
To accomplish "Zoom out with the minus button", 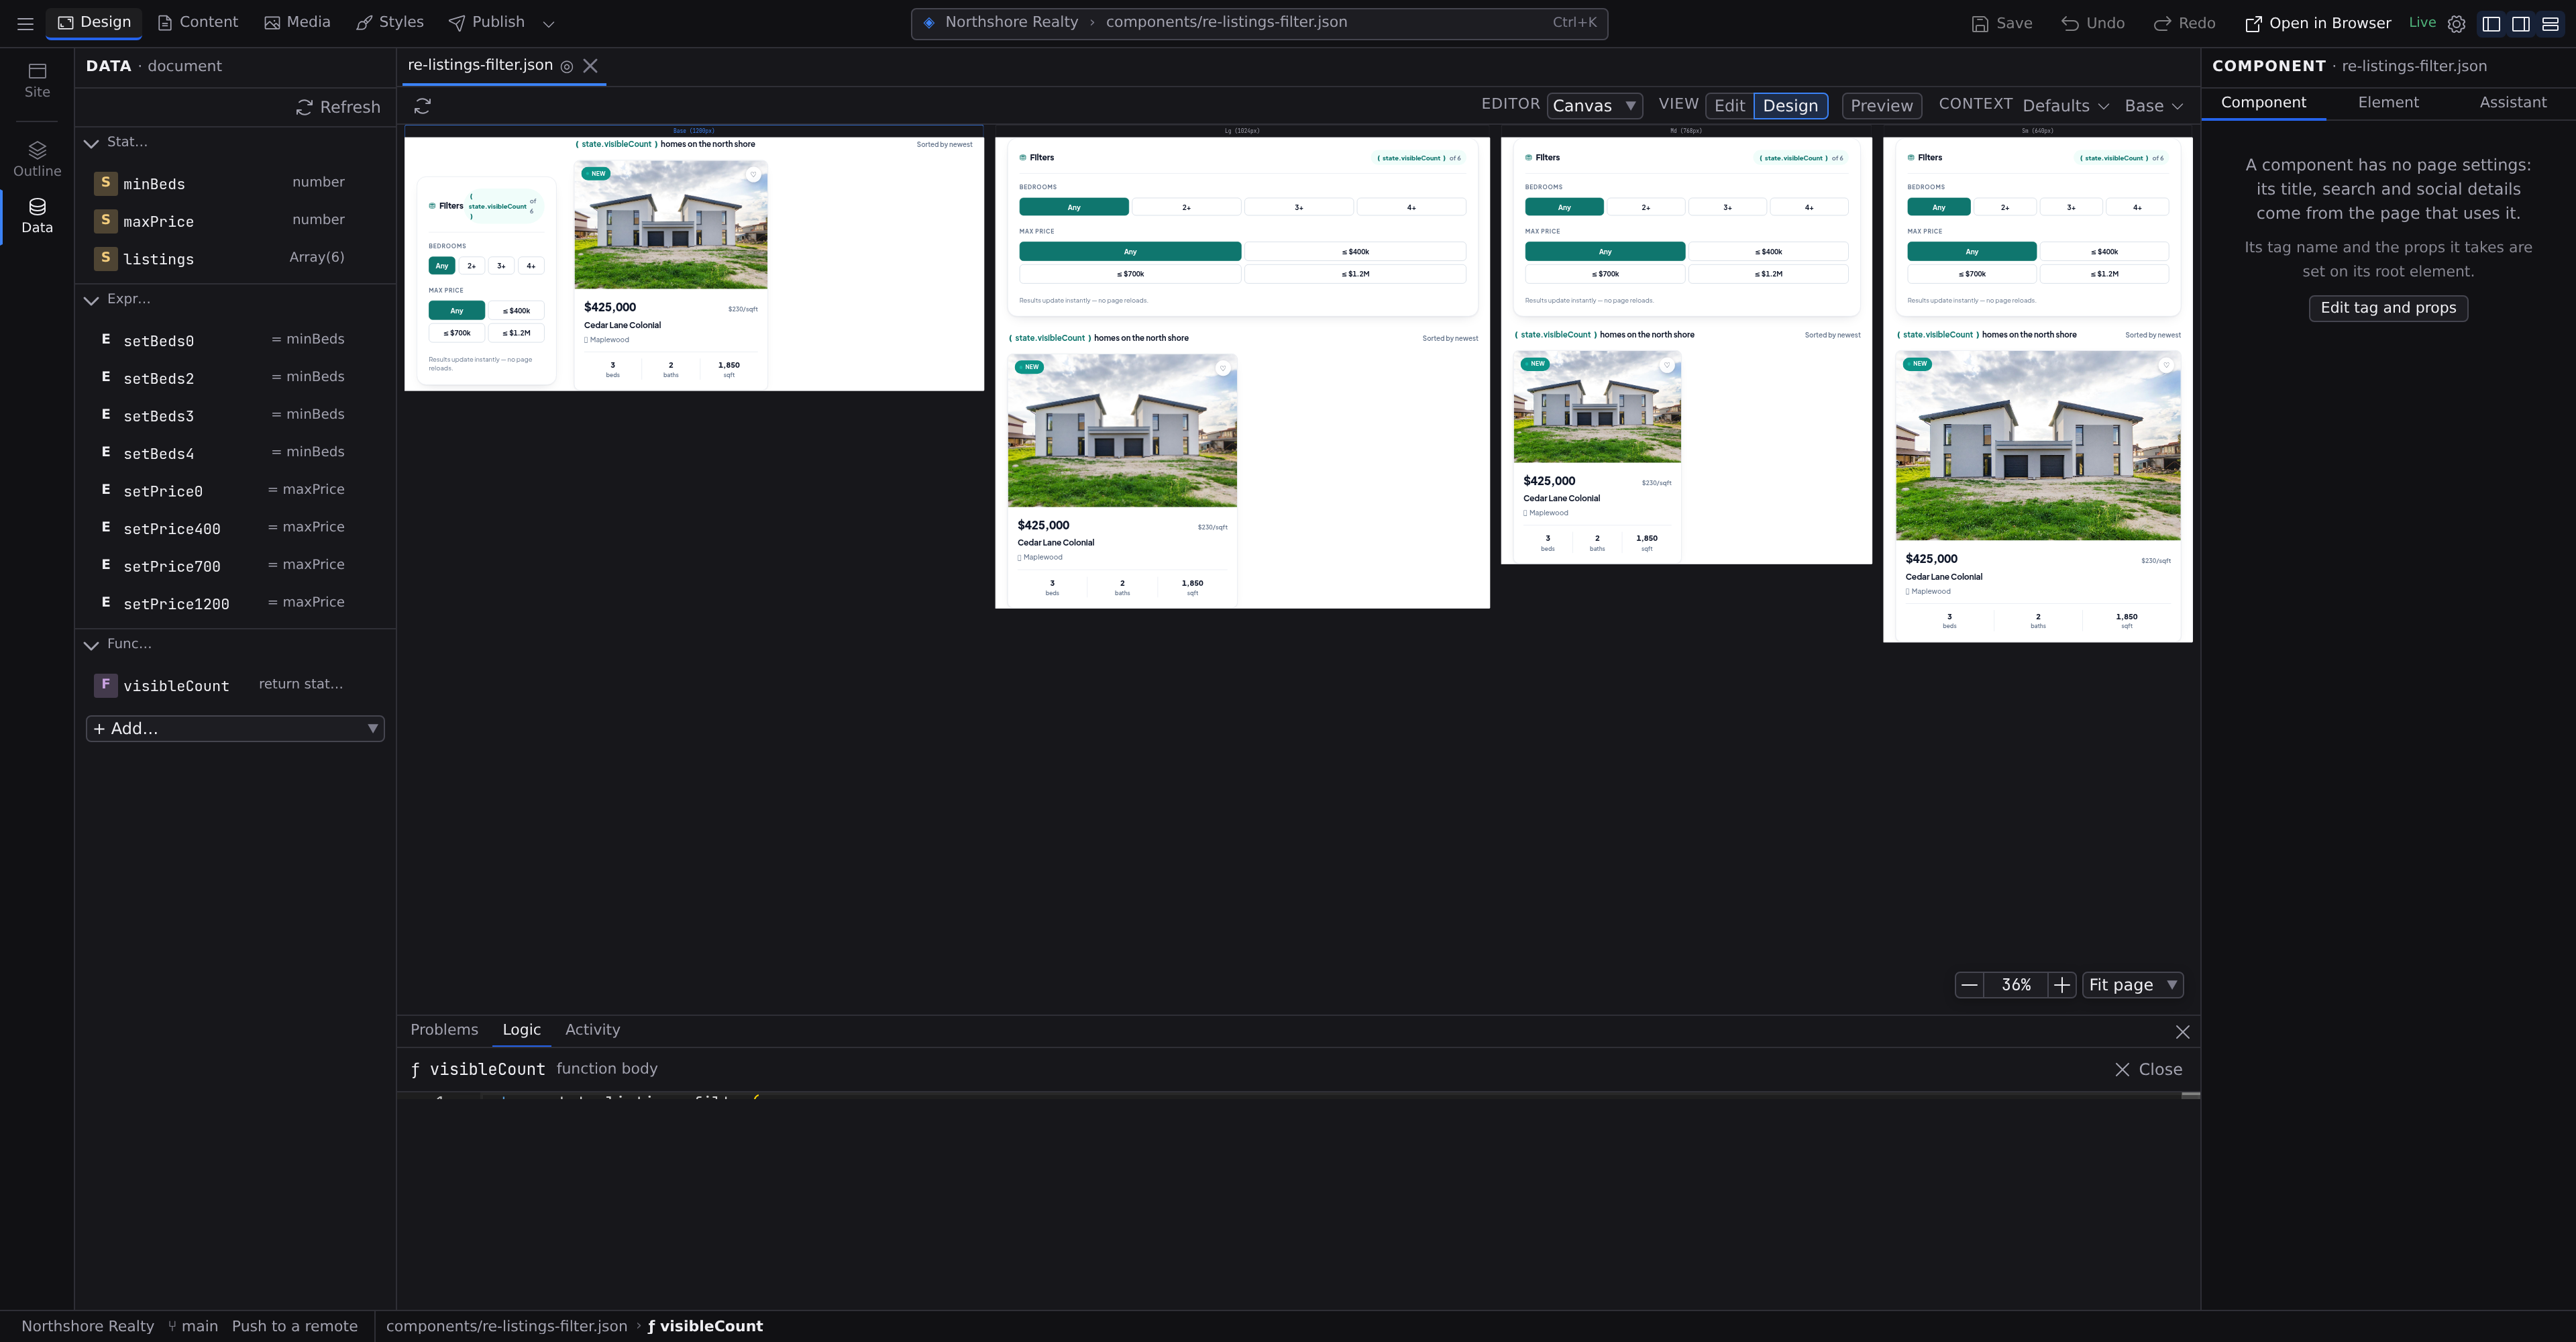I will 1969,985.
